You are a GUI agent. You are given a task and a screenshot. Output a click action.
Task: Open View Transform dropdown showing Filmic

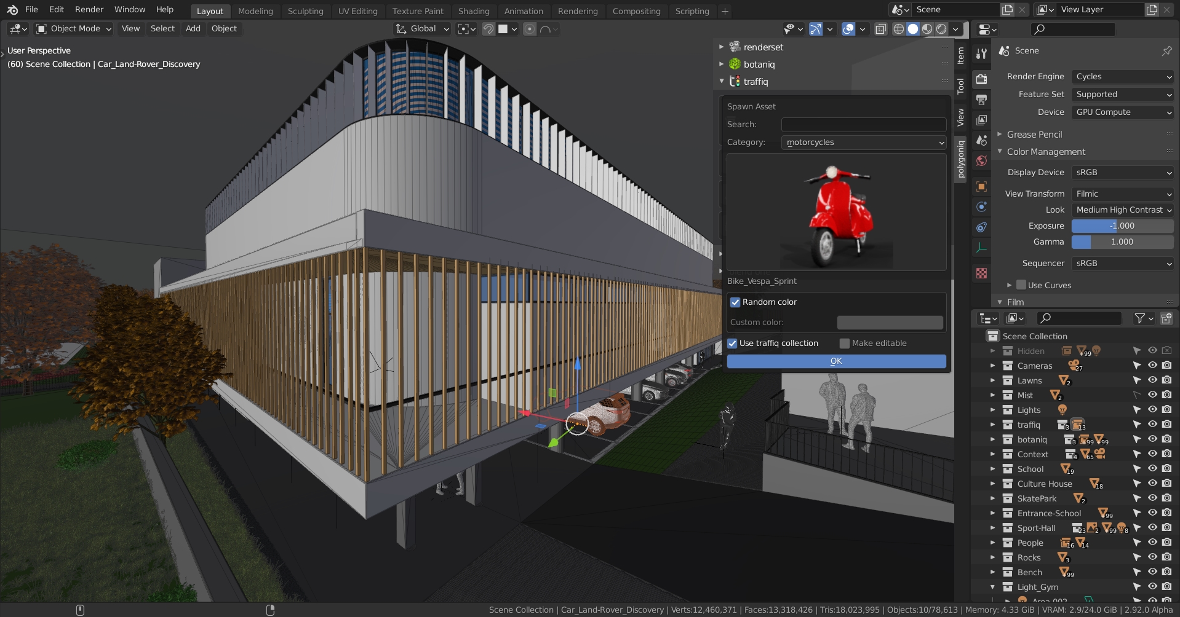click(x=1122, y=194)
